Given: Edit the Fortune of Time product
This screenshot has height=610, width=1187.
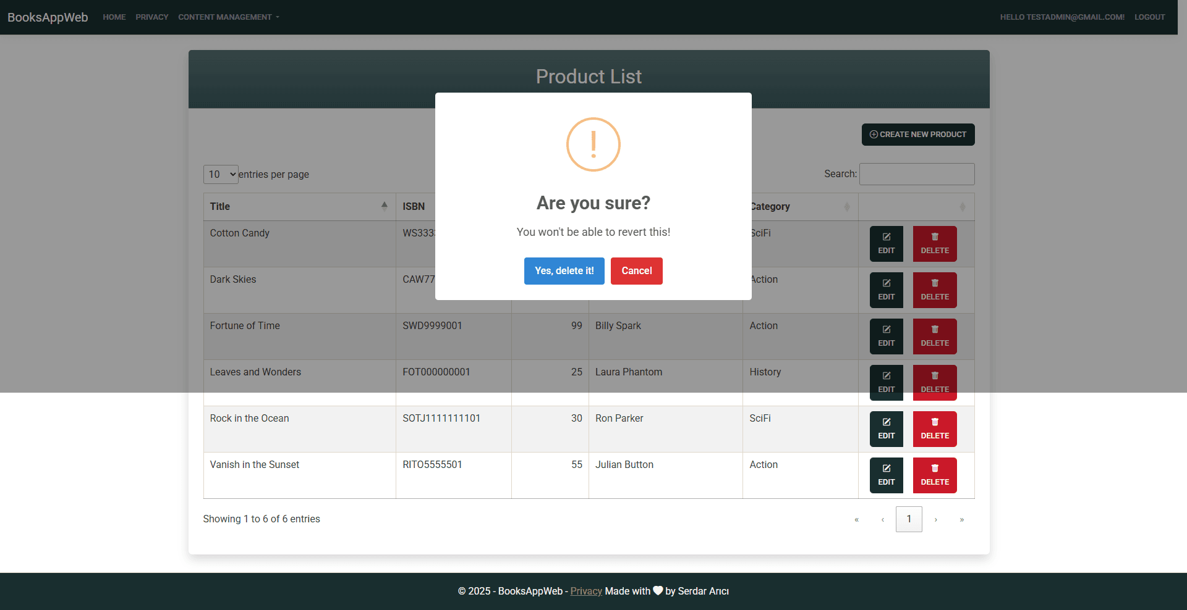Looking at the screenshot, I should point(886,336).
